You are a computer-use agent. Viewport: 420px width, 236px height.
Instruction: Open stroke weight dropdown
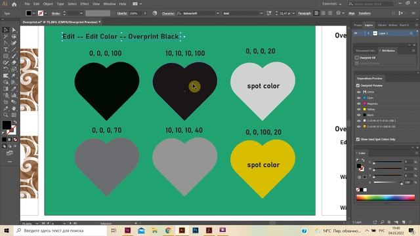pos(81,13)
